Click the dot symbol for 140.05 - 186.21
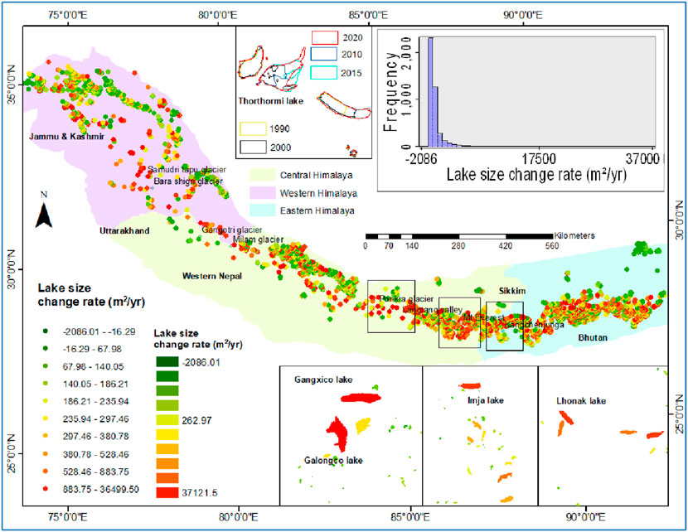 (46, 384)
